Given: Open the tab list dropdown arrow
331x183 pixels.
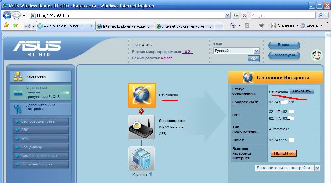Looking at the screenshot, I should point(33,26).
